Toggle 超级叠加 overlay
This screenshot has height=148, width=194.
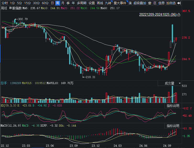140,3
